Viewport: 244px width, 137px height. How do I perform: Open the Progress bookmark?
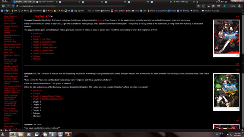click(172, 11)
